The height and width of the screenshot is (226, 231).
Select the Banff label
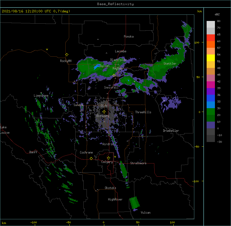(33, 152)
